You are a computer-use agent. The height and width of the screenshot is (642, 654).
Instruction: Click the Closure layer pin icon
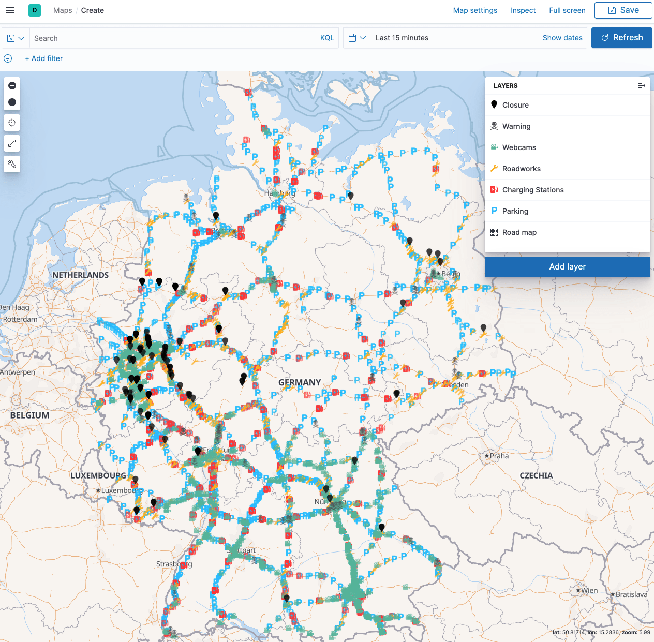(x=494, y=105)
